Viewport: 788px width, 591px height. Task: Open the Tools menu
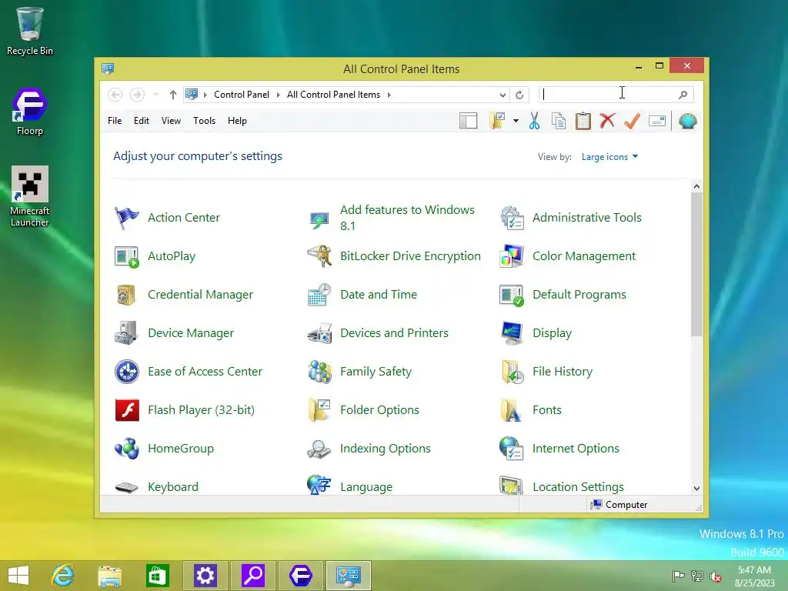click(x=204, y=121)
